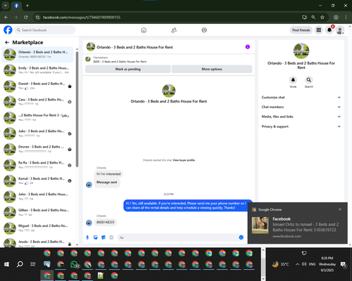
Task: Open the account profile picture menu
Action: [340, 30]
